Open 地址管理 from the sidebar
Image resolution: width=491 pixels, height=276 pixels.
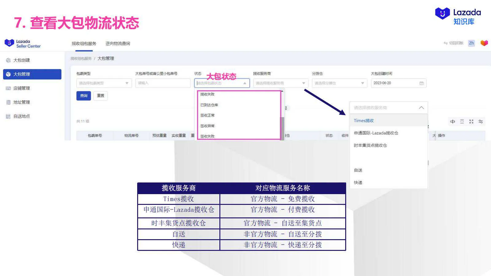click(8, 102)
